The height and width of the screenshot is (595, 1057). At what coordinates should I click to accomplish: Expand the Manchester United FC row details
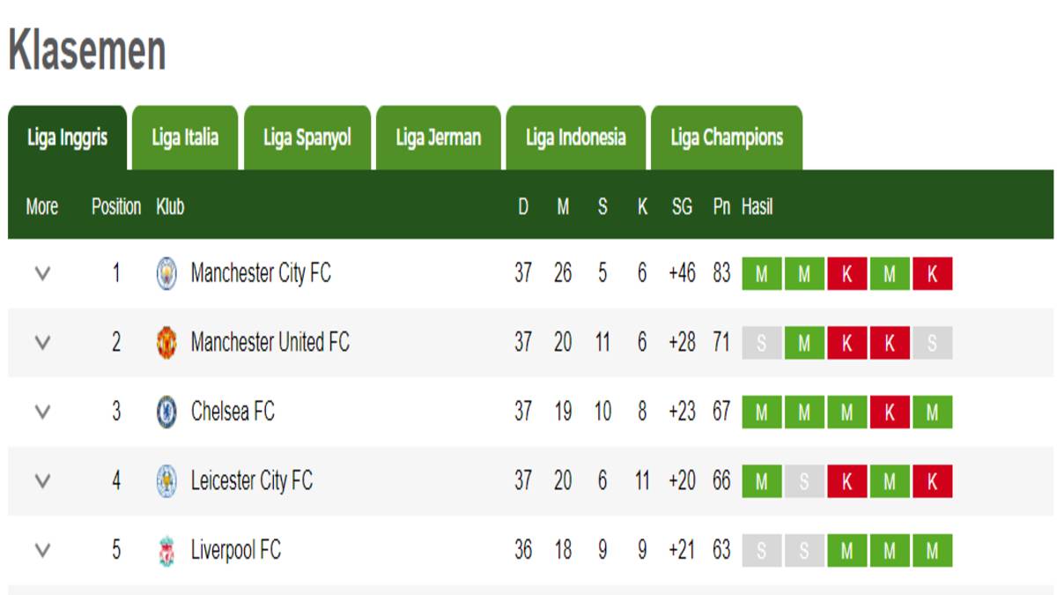click(x=42, y=343)
